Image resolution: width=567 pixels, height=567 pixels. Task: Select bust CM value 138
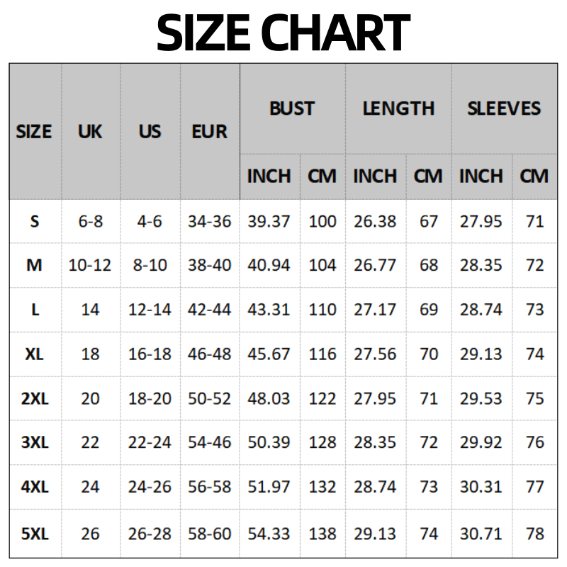point(322,534)
